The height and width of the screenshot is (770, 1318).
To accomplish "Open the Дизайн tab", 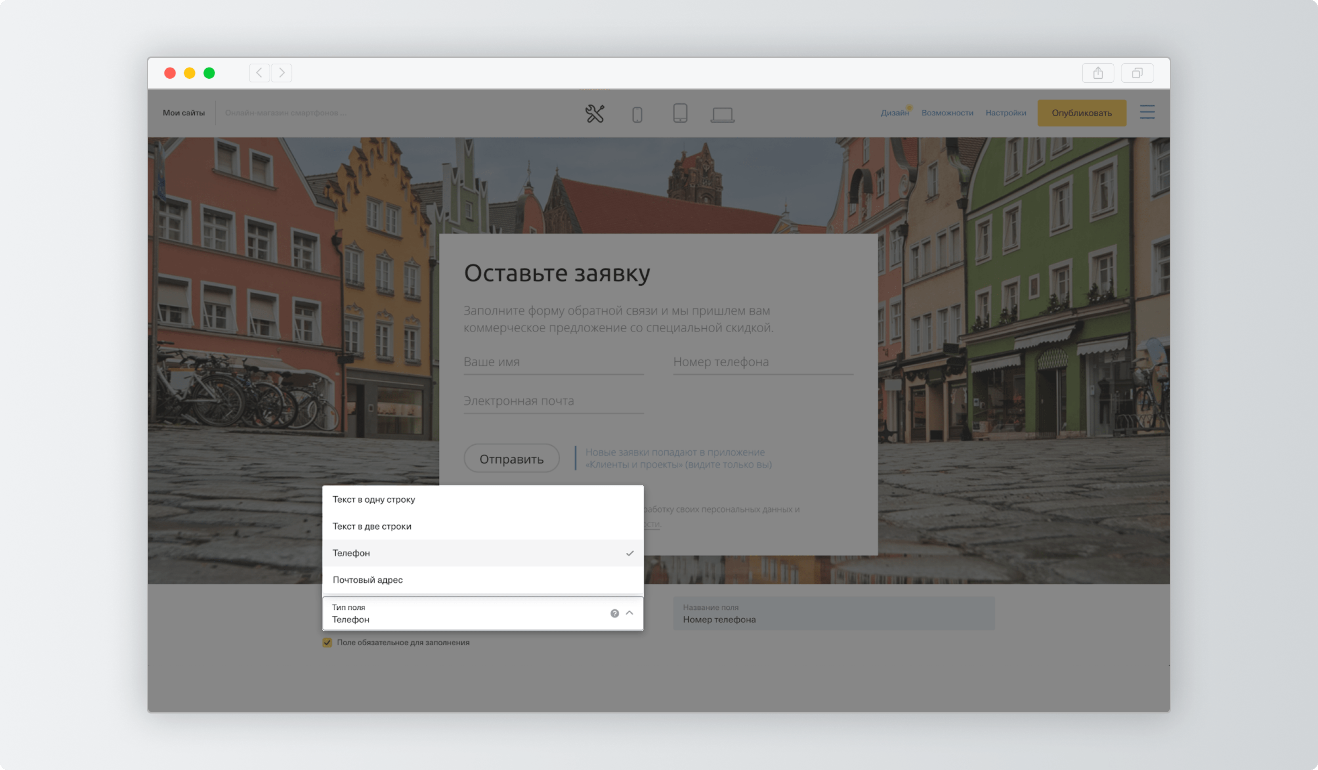I will (x=894, y=113).
